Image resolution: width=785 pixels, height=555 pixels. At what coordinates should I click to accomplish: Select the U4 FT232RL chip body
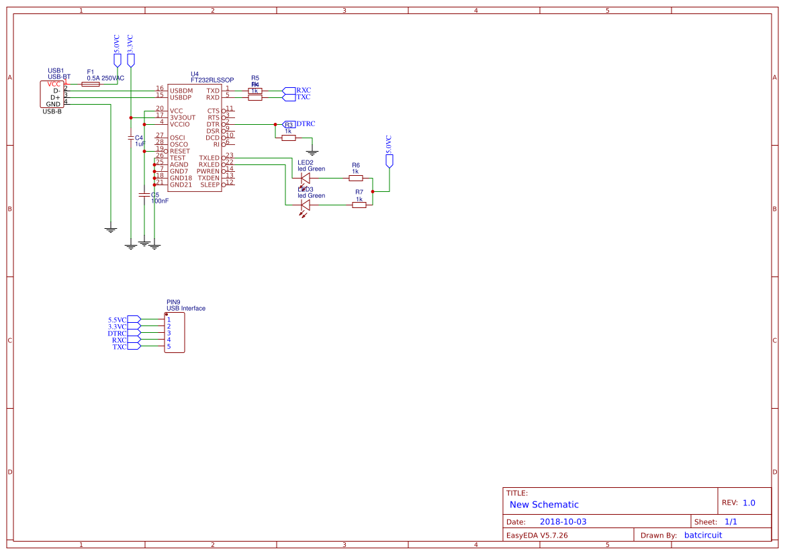pos(194,138)
